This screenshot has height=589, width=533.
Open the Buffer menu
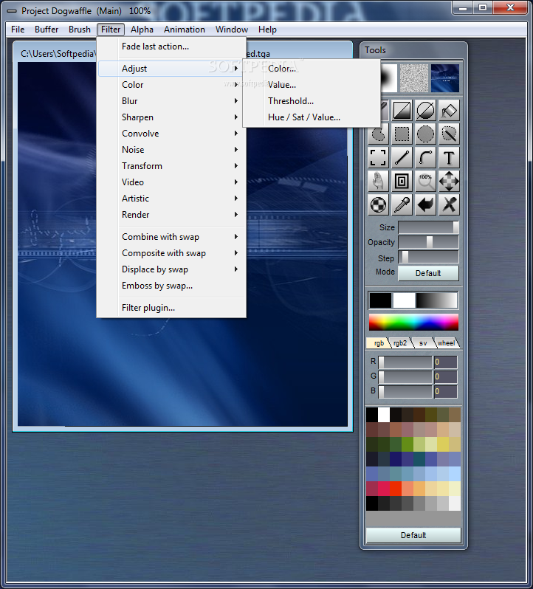click(47, 30)
